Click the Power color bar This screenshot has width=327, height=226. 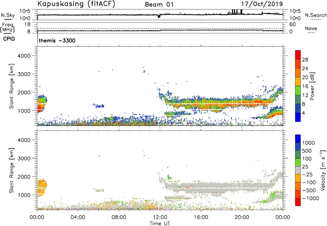pyautogui.click(x=298, y=86)
